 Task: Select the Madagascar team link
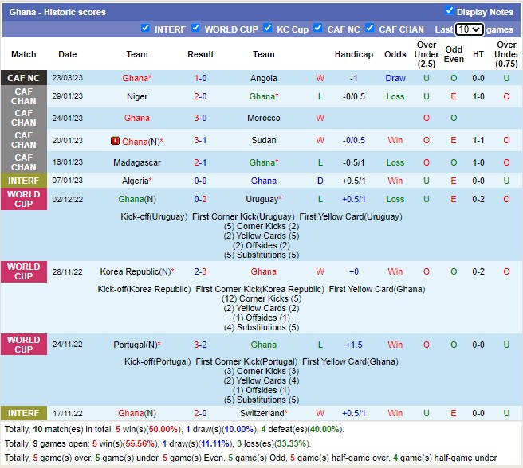(137, 162)
